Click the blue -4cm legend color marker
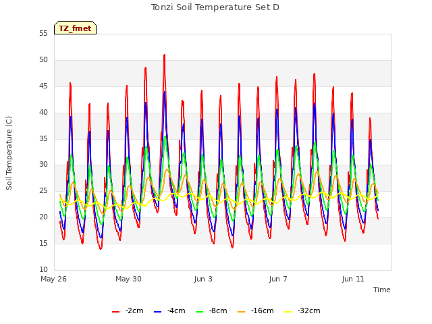 pos(157,312)
